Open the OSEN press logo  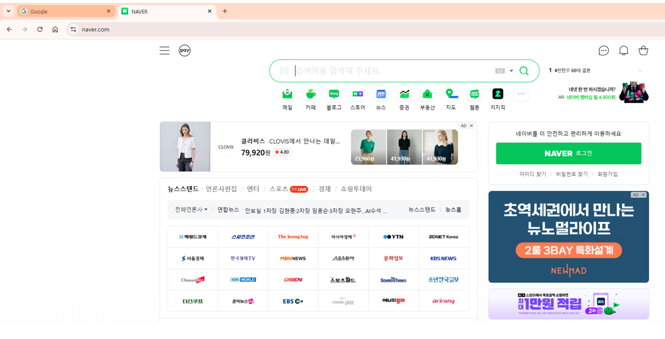[293, 280]
